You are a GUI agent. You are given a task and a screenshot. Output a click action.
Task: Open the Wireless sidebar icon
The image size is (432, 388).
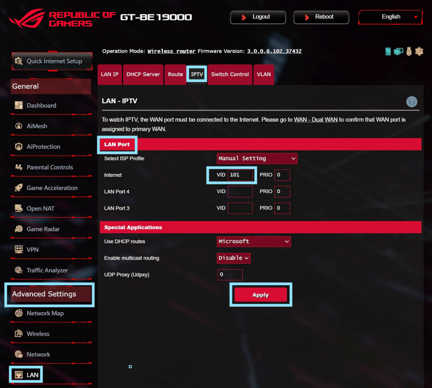(19, 334)
